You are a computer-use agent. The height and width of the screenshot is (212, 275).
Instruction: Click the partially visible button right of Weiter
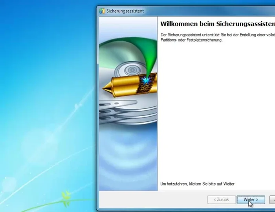tap(272, 200)
